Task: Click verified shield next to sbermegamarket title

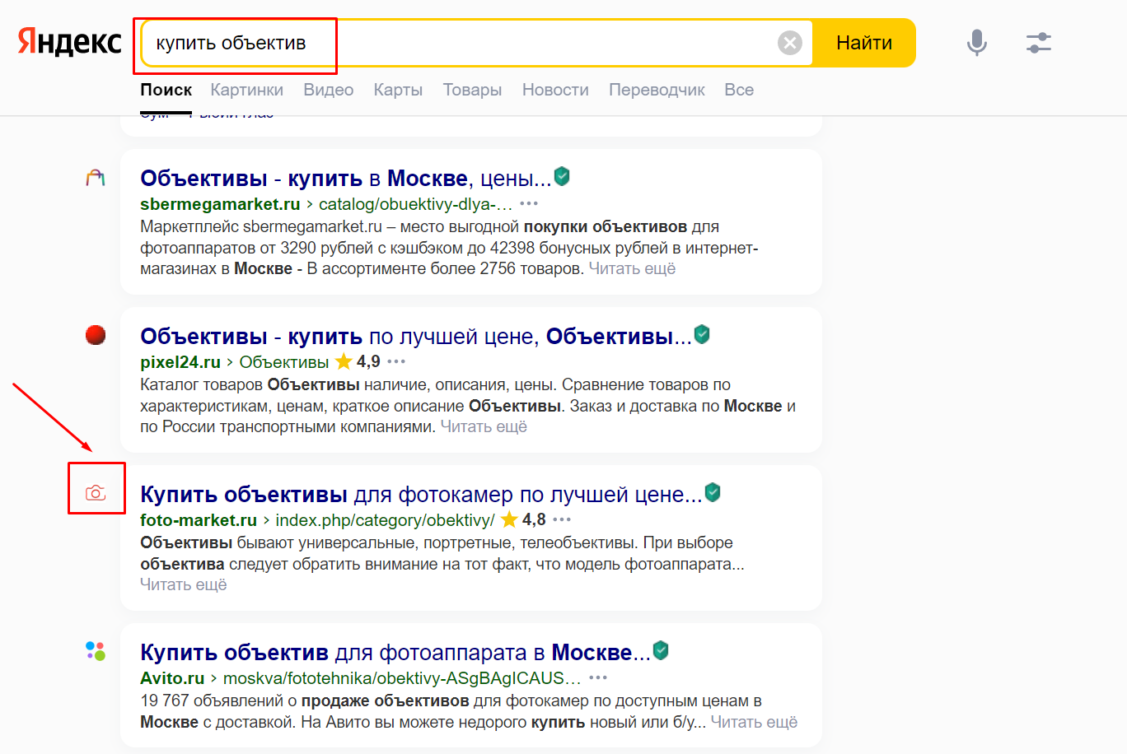Action: pos(562,176)
